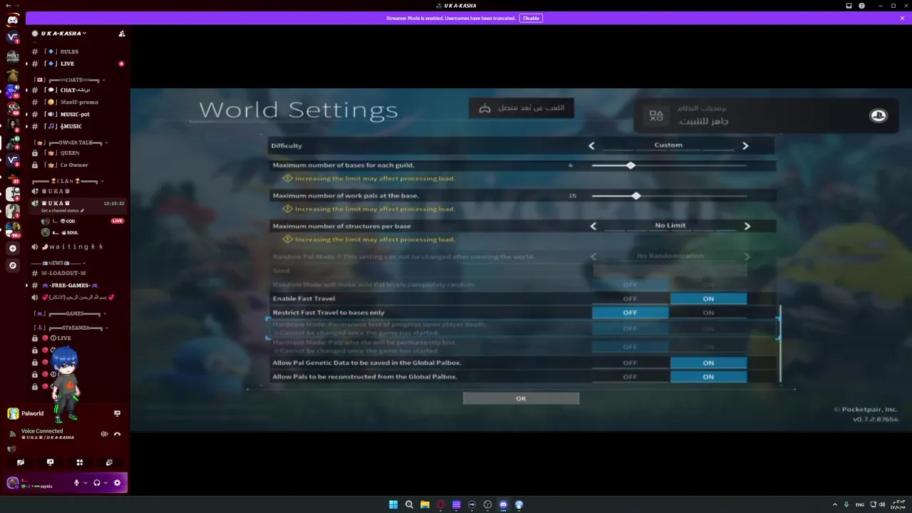Screen dimensions: 912x513
Task: Click structures per base left arrow
Action: (x=594, y=226)
